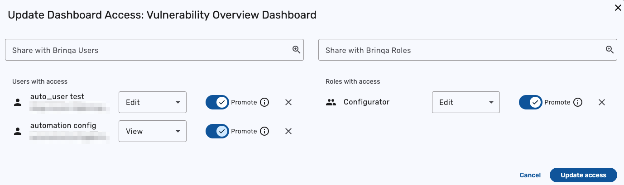The height and width of the screenshot is (185, 624).
Task: Click the person icon beside auto_user test
Action: [18, 102]
